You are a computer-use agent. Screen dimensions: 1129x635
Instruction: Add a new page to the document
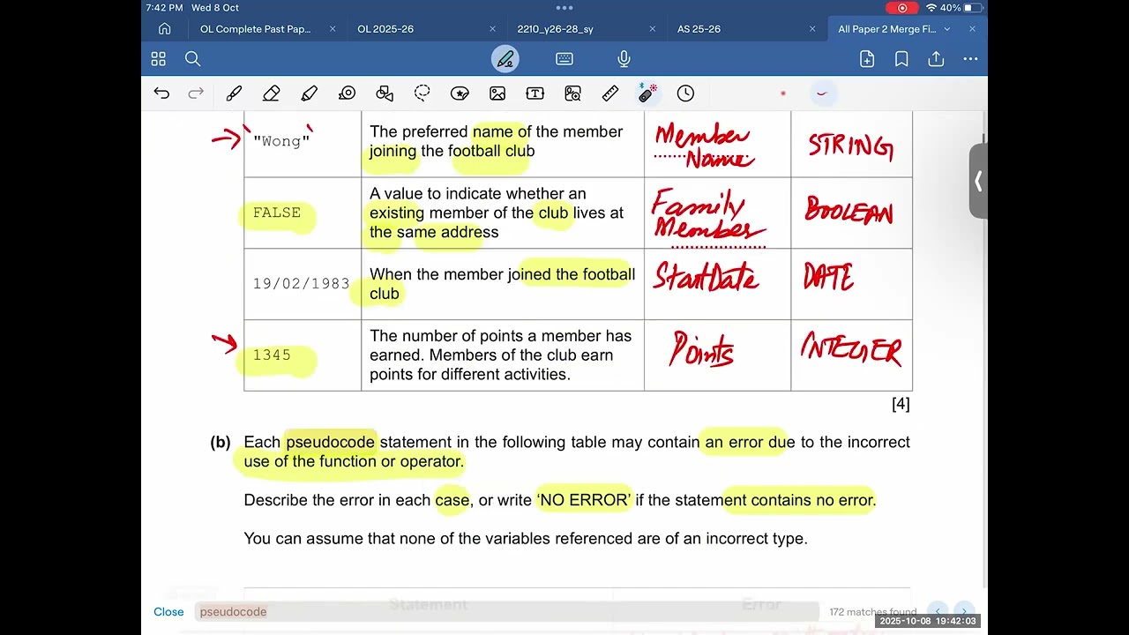867,59
